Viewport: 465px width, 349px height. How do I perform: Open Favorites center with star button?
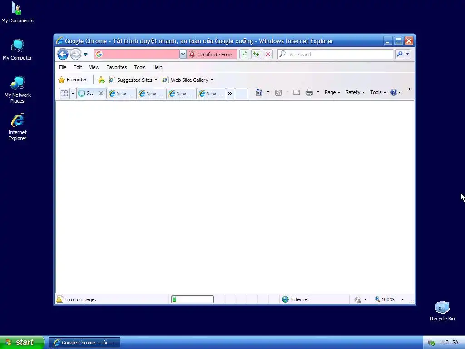point(73,80)
